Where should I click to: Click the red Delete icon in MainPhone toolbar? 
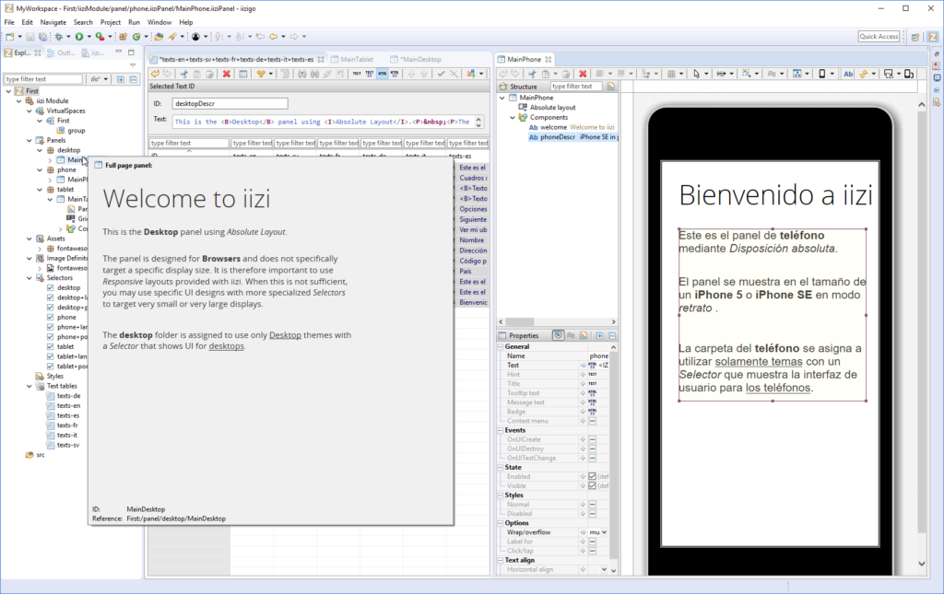583,74
